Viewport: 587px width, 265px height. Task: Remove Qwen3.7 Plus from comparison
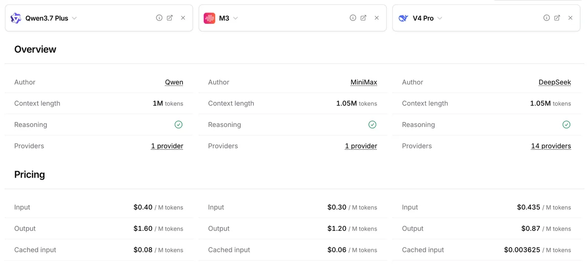point(183,18)
